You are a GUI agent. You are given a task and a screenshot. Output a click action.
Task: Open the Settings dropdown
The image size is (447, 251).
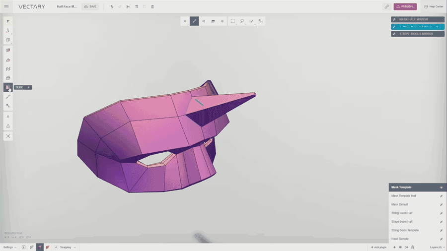pyautogui.click(x=9, y=247)
